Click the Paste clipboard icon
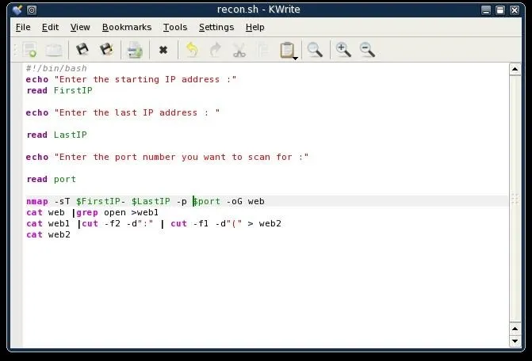Screen dimensions: 532x361 287,50
